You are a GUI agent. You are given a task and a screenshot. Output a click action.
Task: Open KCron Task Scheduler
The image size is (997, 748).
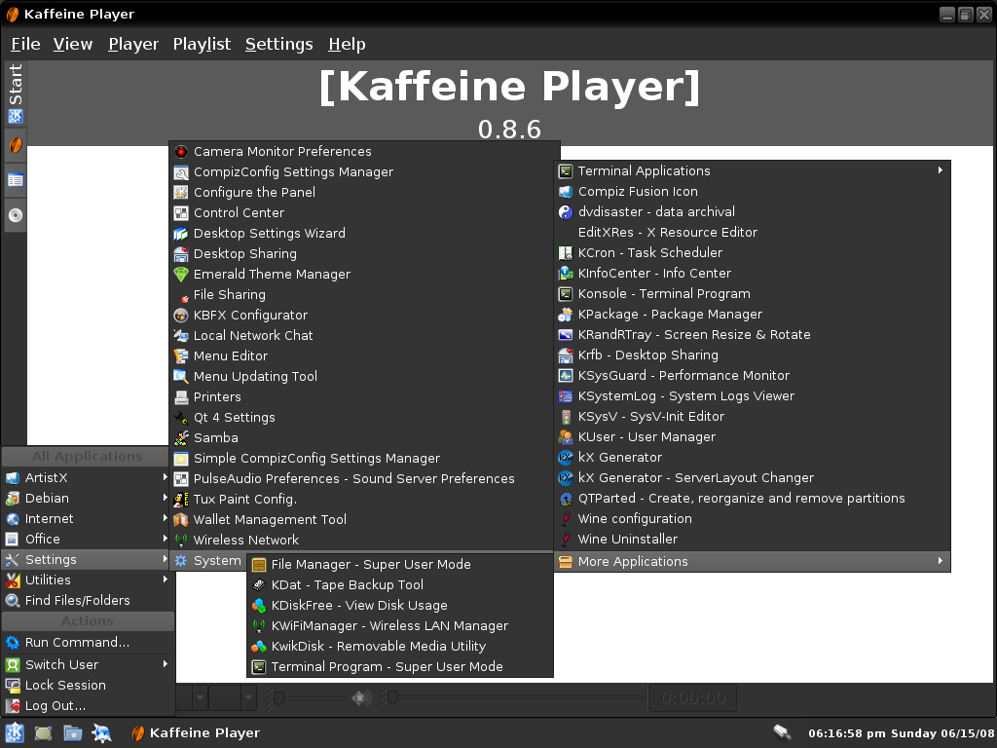click(x=753, y=252)
